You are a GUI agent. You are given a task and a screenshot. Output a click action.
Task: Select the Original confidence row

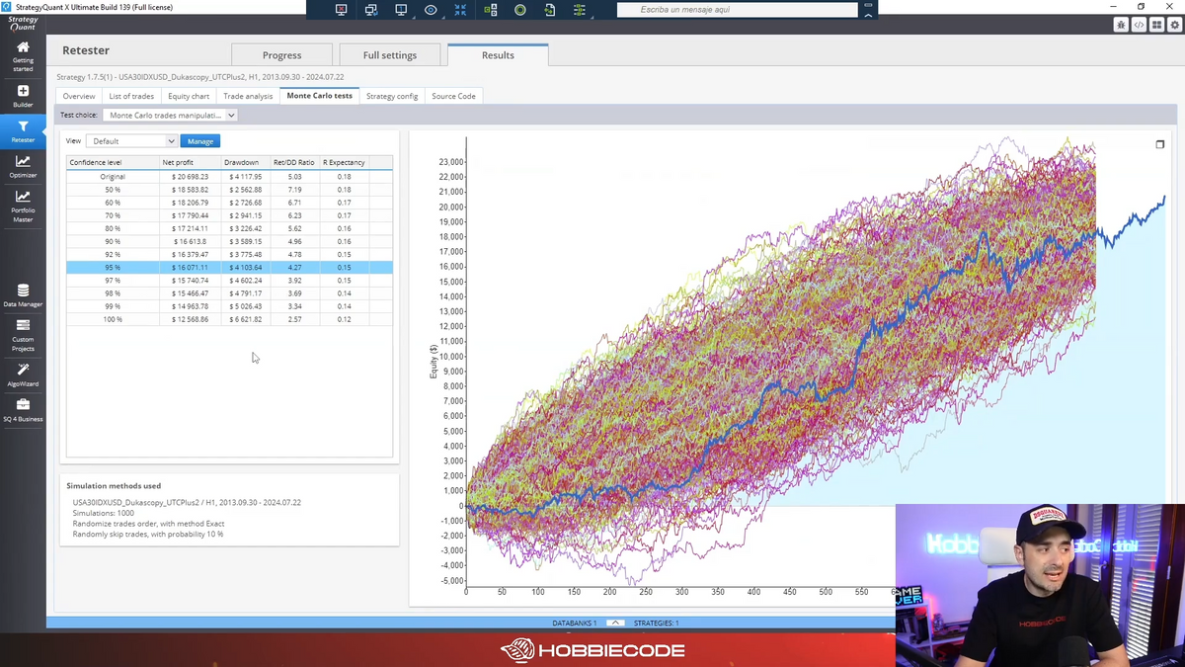point(229,177)
